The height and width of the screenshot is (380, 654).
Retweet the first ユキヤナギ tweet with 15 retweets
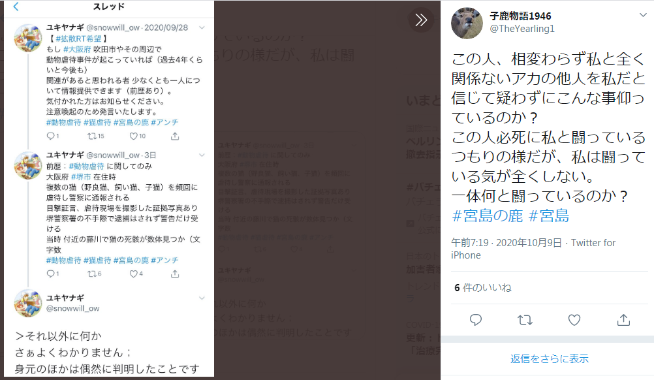click(x=91, y=136)
